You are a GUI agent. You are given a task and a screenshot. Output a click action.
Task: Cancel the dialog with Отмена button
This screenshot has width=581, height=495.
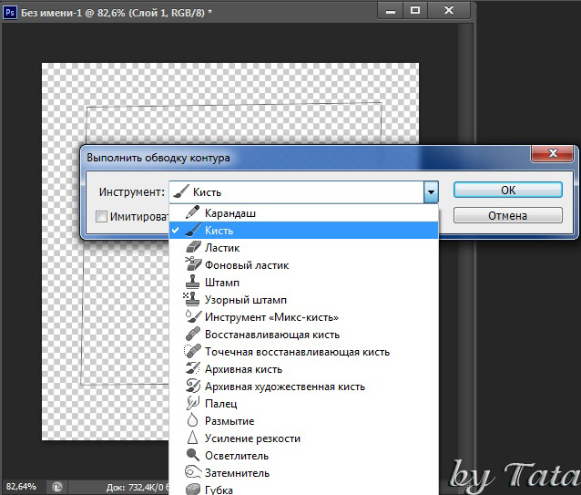[x=507, y=215]
